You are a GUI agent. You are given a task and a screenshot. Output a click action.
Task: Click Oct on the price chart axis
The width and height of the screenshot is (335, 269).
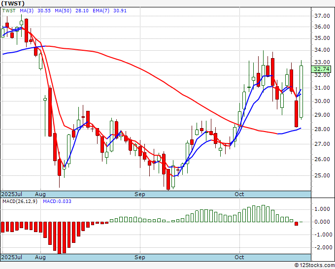click(x=239, y=194)
